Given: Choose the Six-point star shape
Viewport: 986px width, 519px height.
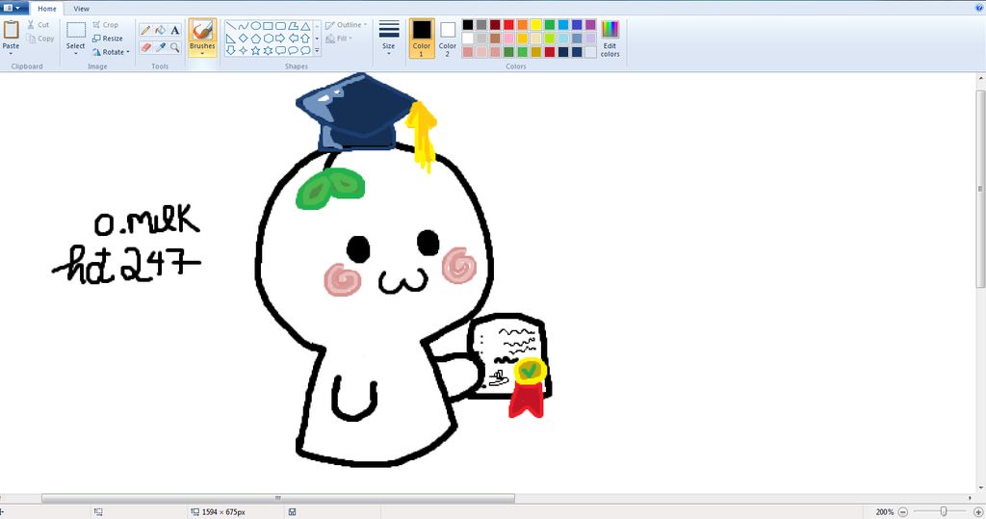Looking at the screenshot, I should coord(268,50).
